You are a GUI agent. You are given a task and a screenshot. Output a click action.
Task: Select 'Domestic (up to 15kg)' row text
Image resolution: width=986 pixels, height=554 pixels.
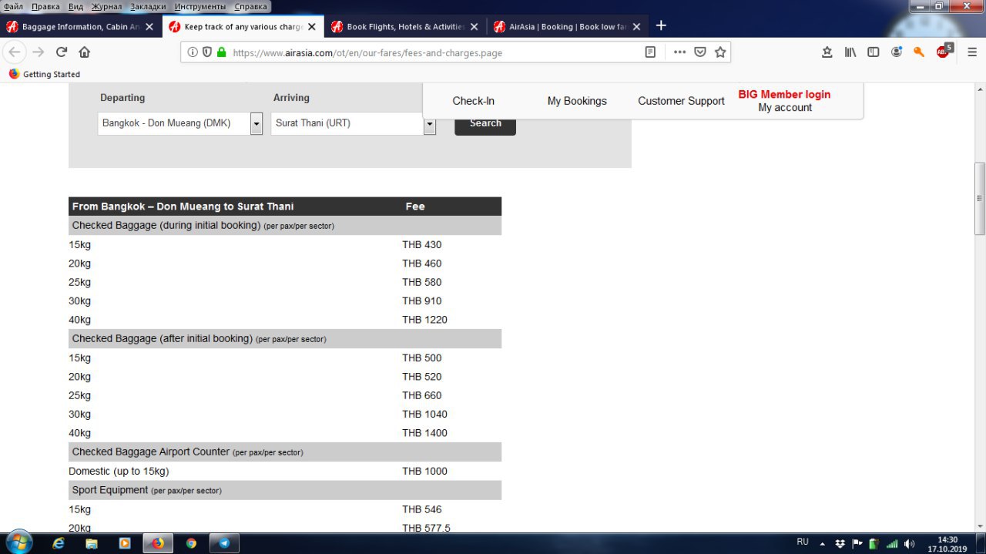119,471
